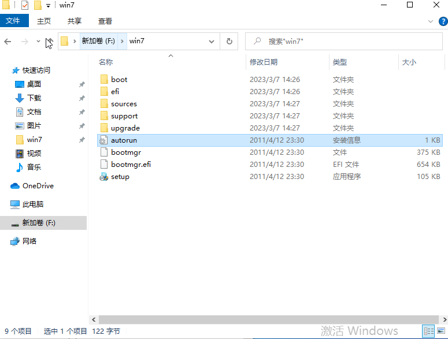Select file name text bootmgr.efi
This screenshot has height=339, width=448.
(x=131, y=165)
